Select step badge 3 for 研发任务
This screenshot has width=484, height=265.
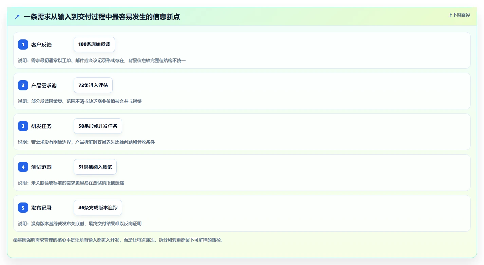point(23,126)
